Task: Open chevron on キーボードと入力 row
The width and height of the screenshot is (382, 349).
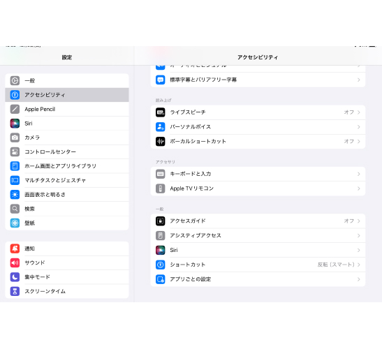Action: (x=359, y=174)
